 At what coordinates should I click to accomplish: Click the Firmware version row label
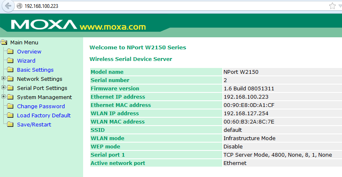(x=115, y=89)
